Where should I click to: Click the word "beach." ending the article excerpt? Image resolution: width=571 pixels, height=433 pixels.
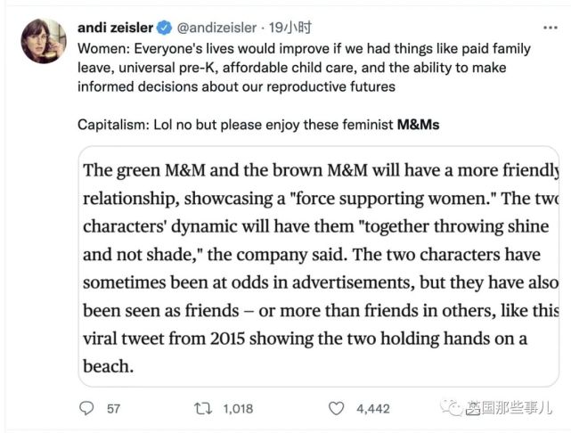pyautogui.click(x=109, y=364)
